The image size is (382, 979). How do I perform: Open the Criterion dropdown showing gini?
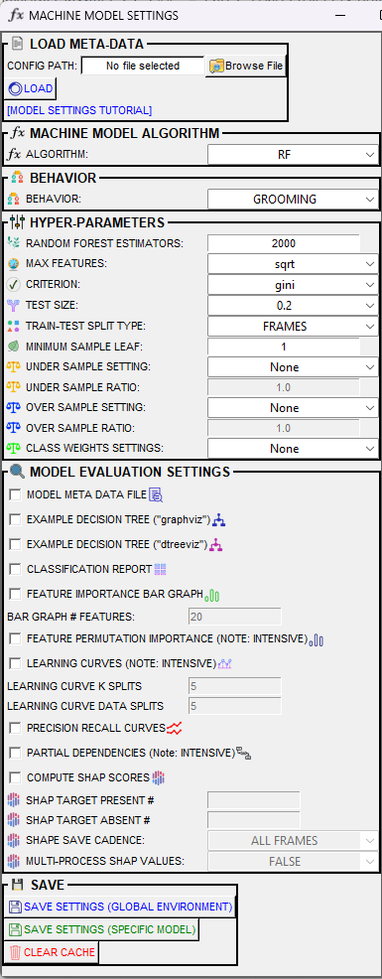pos(293,285)
